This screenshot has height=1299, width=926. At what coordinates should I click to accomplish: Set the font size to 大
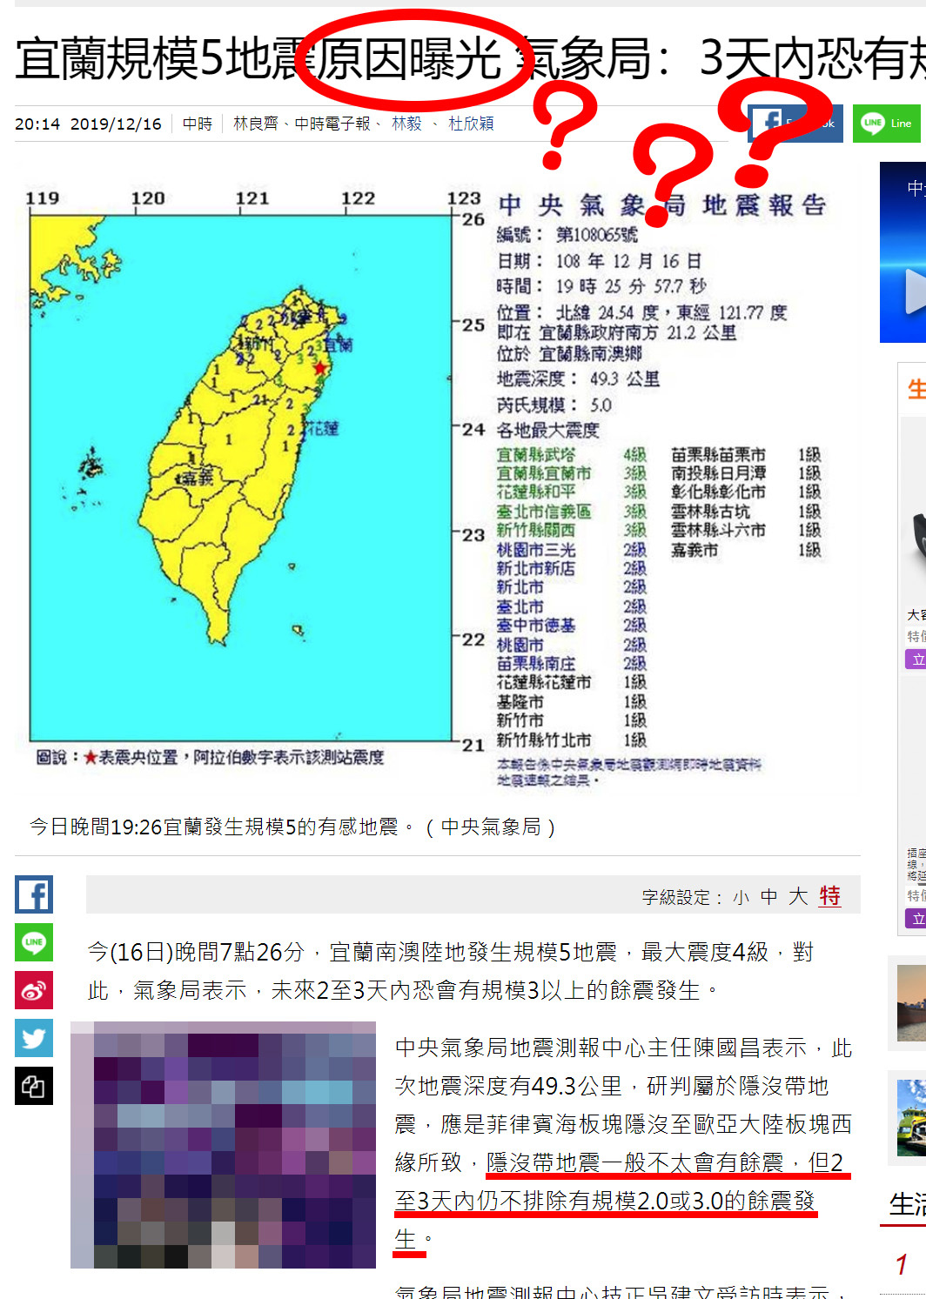[x=798, y=897]
